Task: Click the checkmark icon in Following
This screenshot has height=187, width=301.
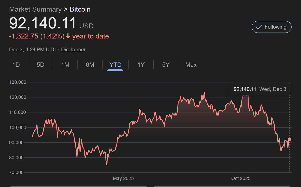Action: (x=259, y=27)
